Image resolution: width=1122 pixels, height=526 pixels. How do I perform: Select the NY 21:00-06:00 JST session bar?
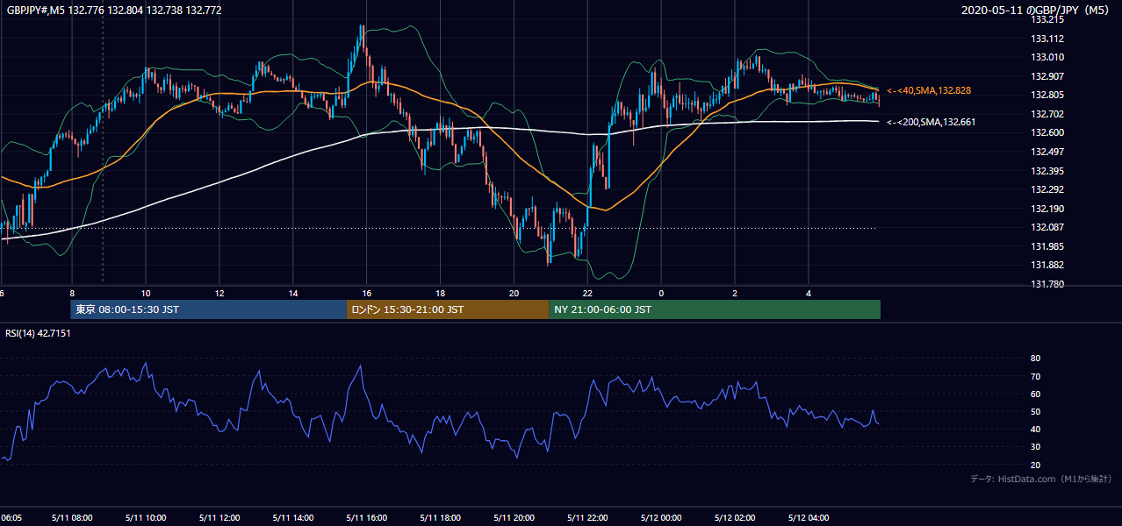[x=715, y=309]
